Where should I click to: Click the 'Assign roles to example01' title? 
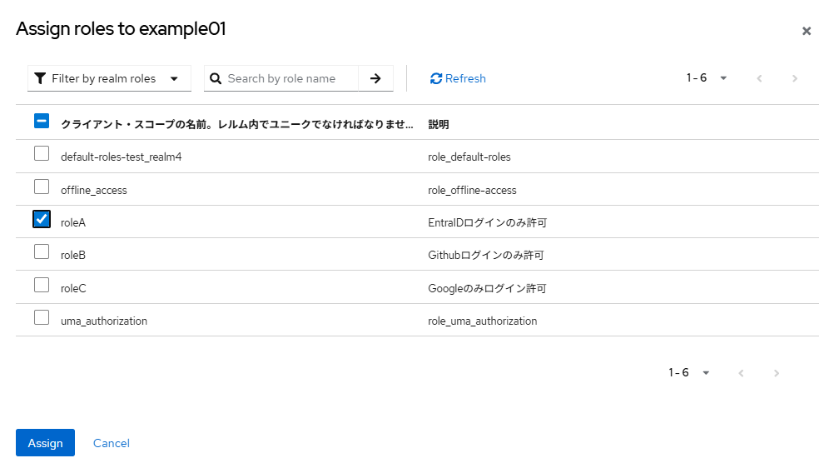[122, 29]
